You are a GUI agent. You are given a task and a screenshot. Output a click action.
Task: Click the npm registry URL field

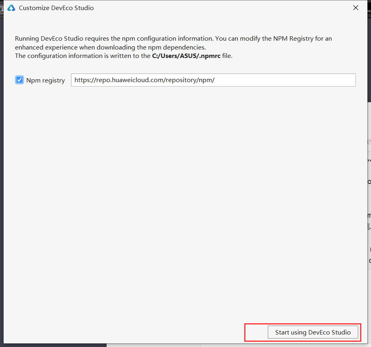(213, 80)
